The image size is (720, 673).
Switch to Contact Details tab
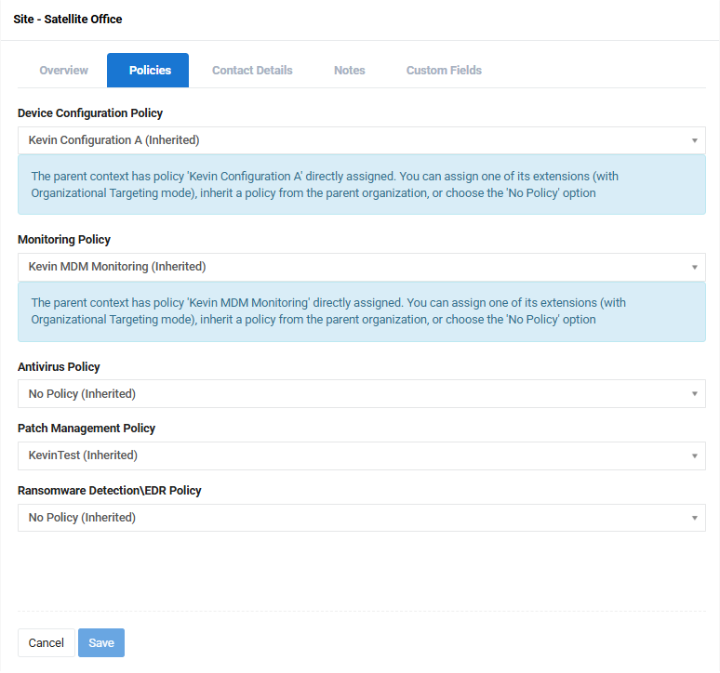tap(252, 71)
